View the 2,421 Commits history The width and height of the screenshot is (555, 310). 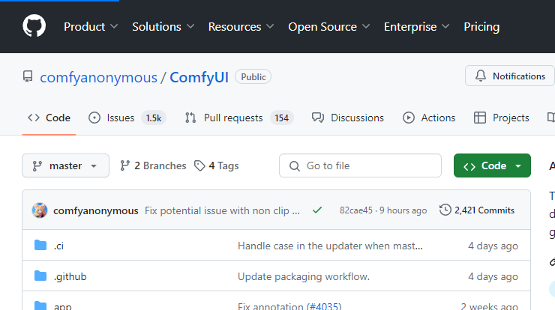477,210
